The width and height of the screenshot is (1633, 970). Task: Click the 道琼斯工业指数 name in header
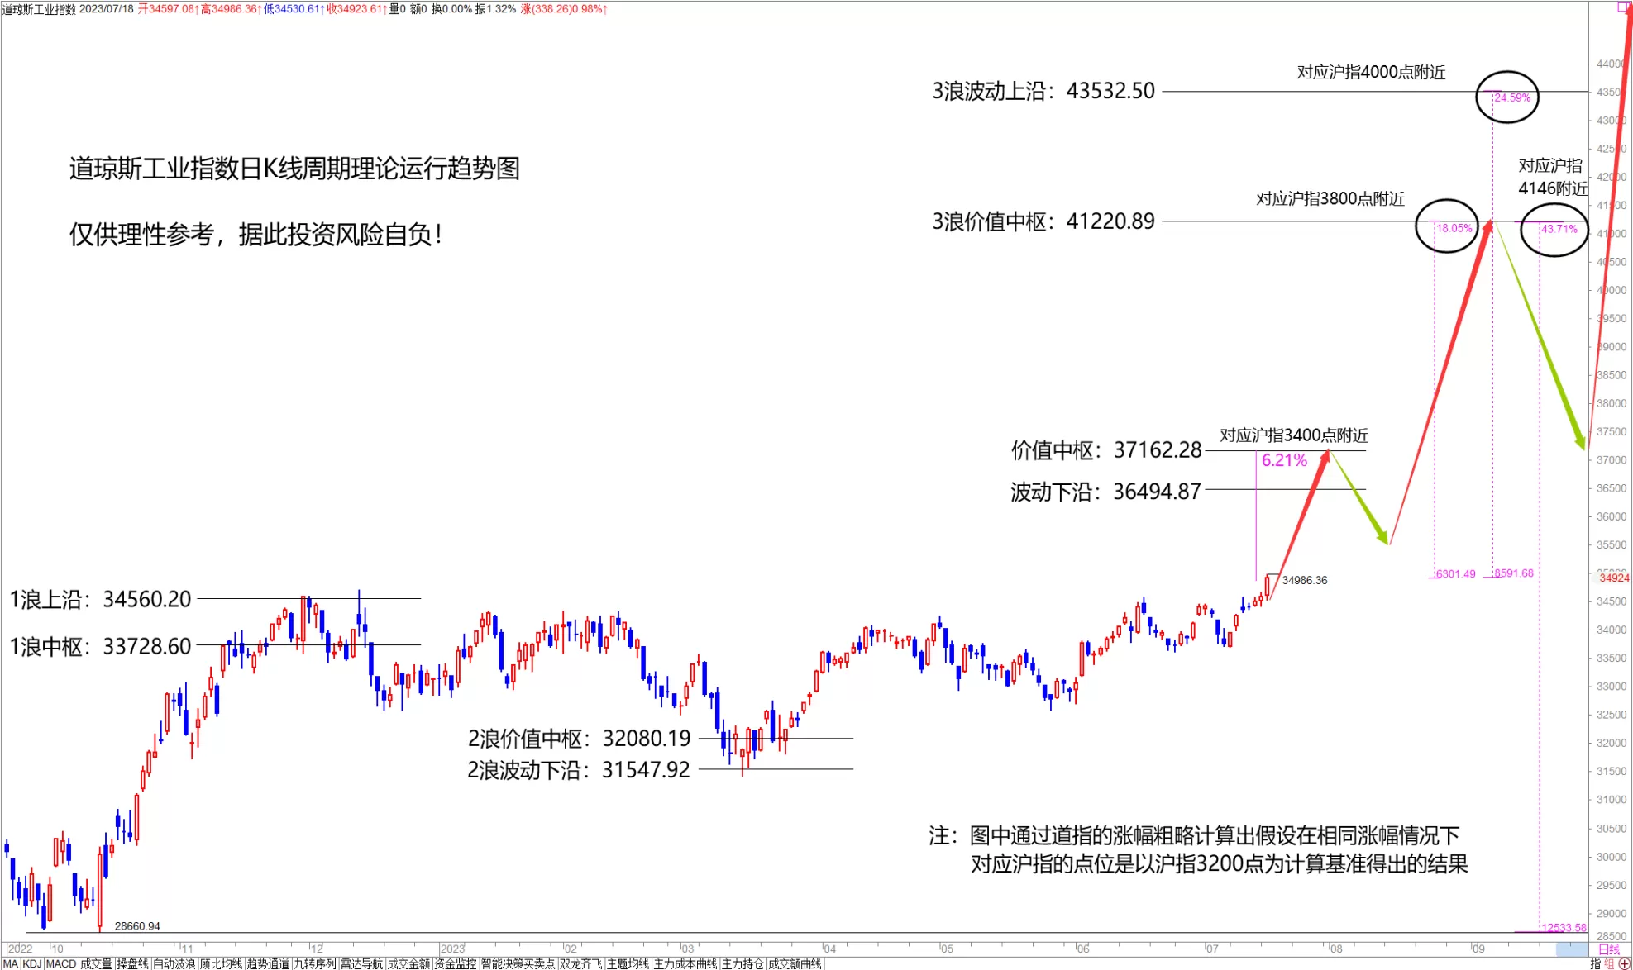(x=39, y=9)
